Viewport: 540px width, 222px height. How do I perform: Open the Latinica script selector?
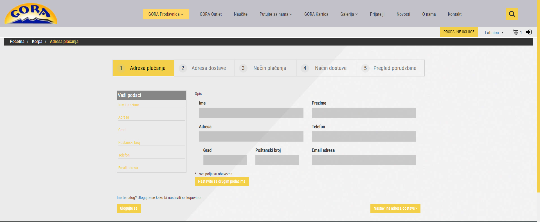(494, 33)
